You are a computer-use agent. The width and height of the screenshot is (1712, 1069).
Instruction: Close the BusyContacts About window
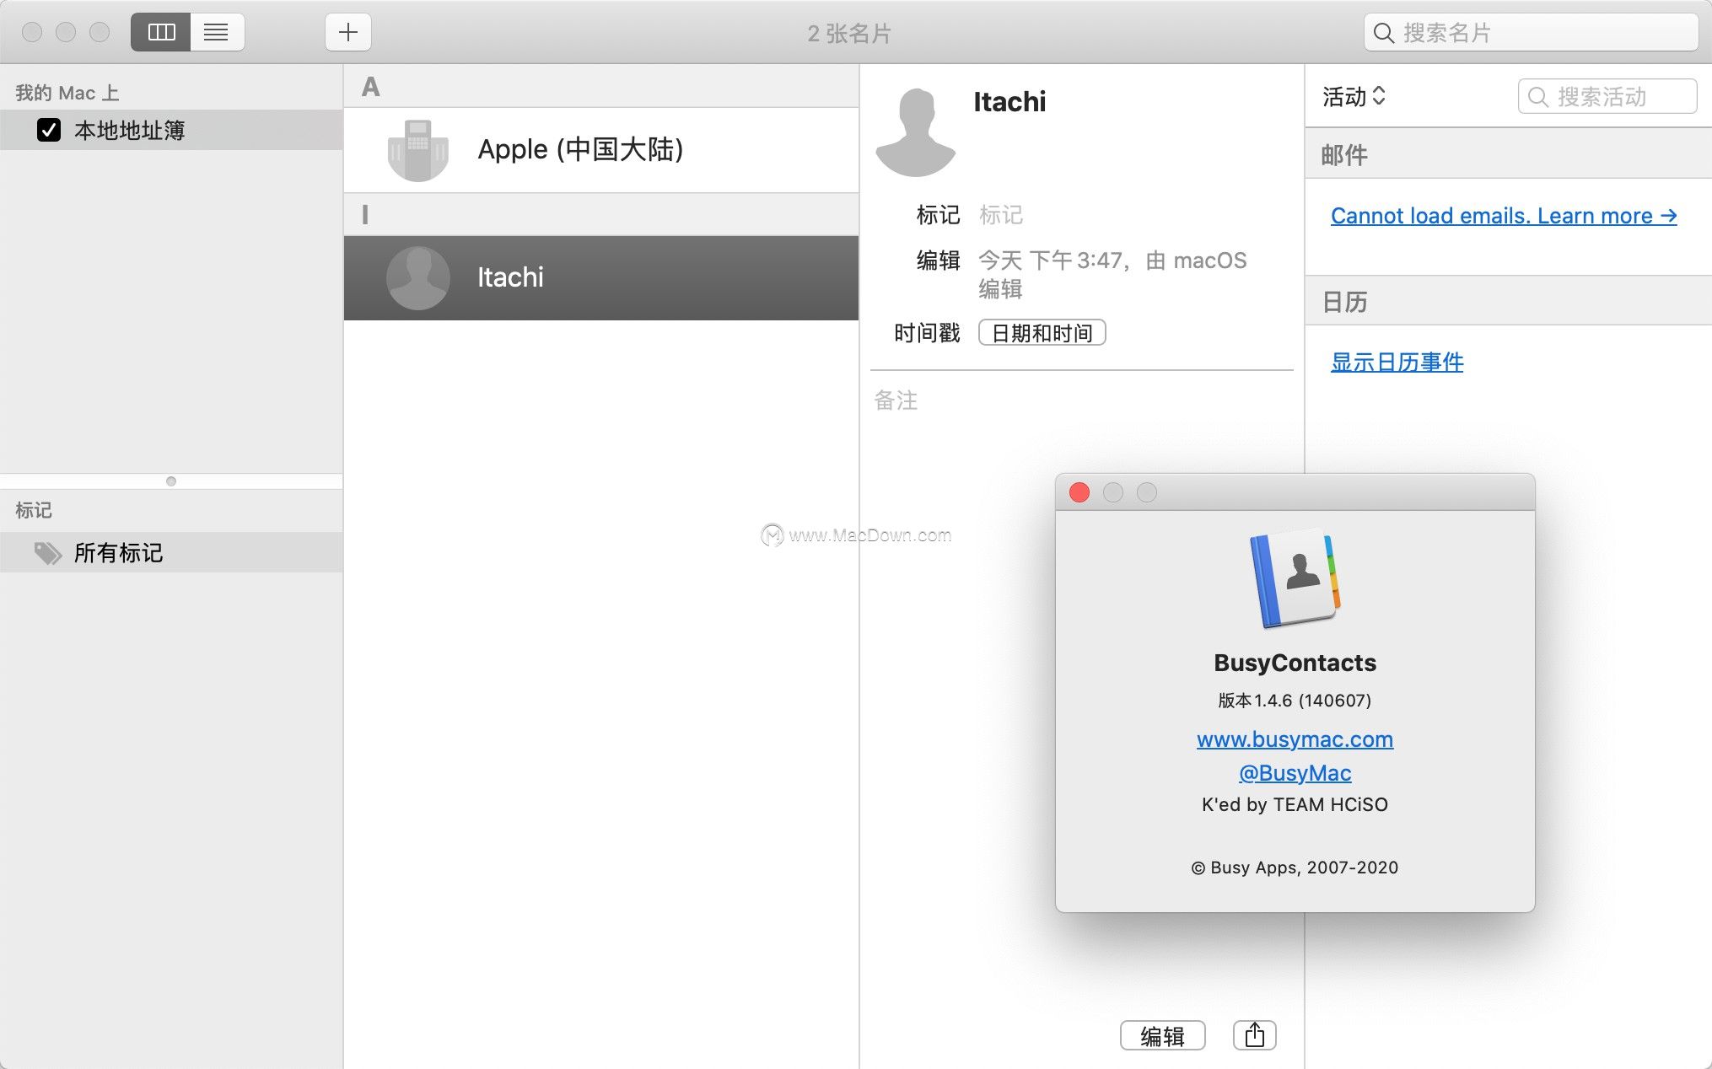(1079, 492)
